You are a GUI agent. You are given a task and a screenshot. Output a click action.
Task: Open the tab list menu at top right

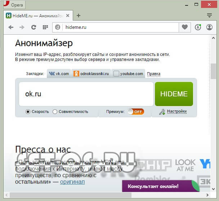click(209, 16)
